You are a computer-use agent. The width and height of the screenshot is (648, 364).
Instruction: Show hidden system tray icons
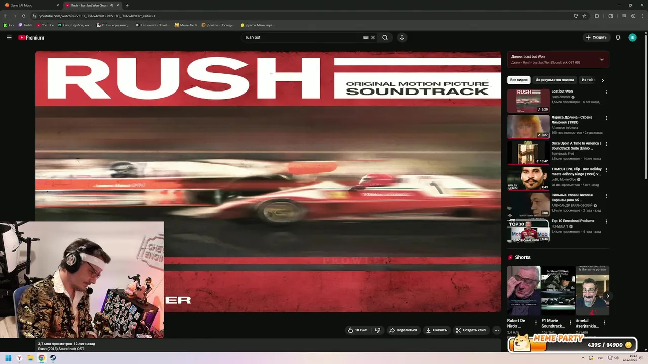(x=582, y=358)
